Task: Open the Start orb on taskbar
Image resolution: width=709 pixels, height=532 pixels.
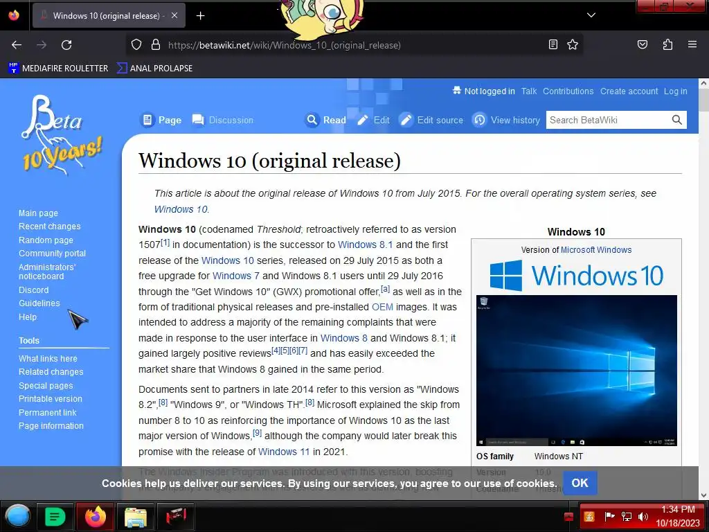Action: 17,516
